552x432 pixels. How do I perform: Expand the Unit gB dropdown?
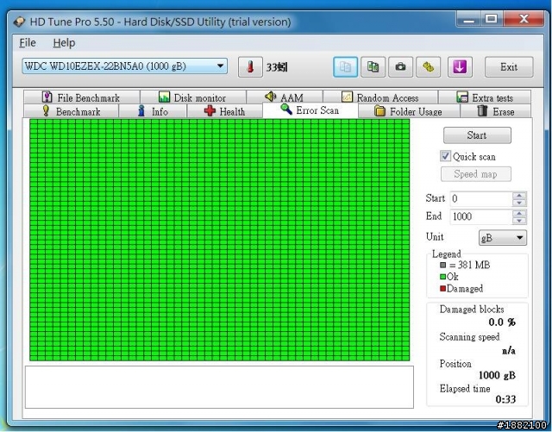point(503,238)
